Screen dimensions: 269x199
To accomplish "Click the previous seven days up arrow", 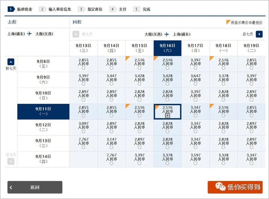I will click(11, 61).
